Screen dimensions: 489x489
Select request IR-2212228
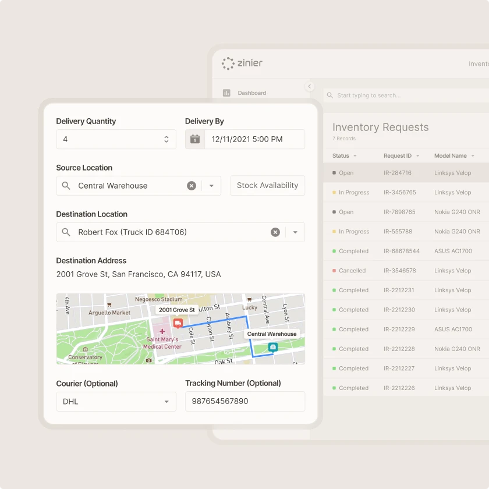406,349
